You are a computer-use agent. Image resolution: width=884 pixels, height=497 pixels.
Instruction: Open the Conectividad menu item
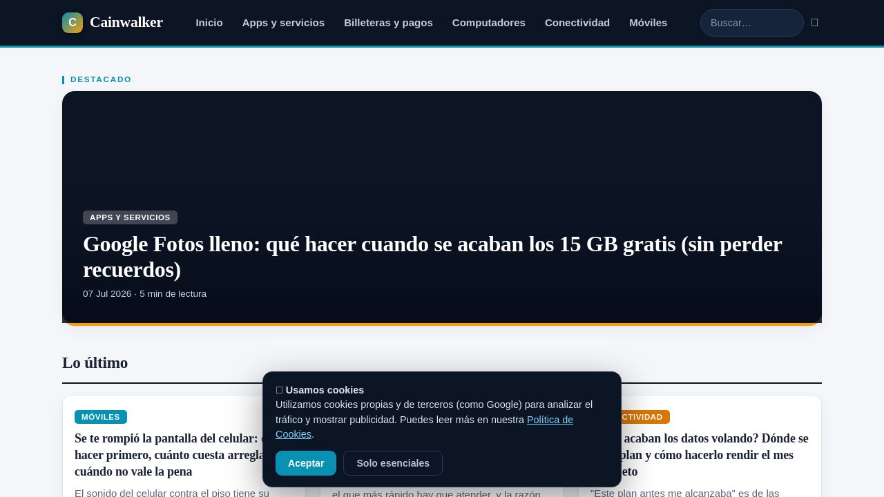click(x=577, y=23)
